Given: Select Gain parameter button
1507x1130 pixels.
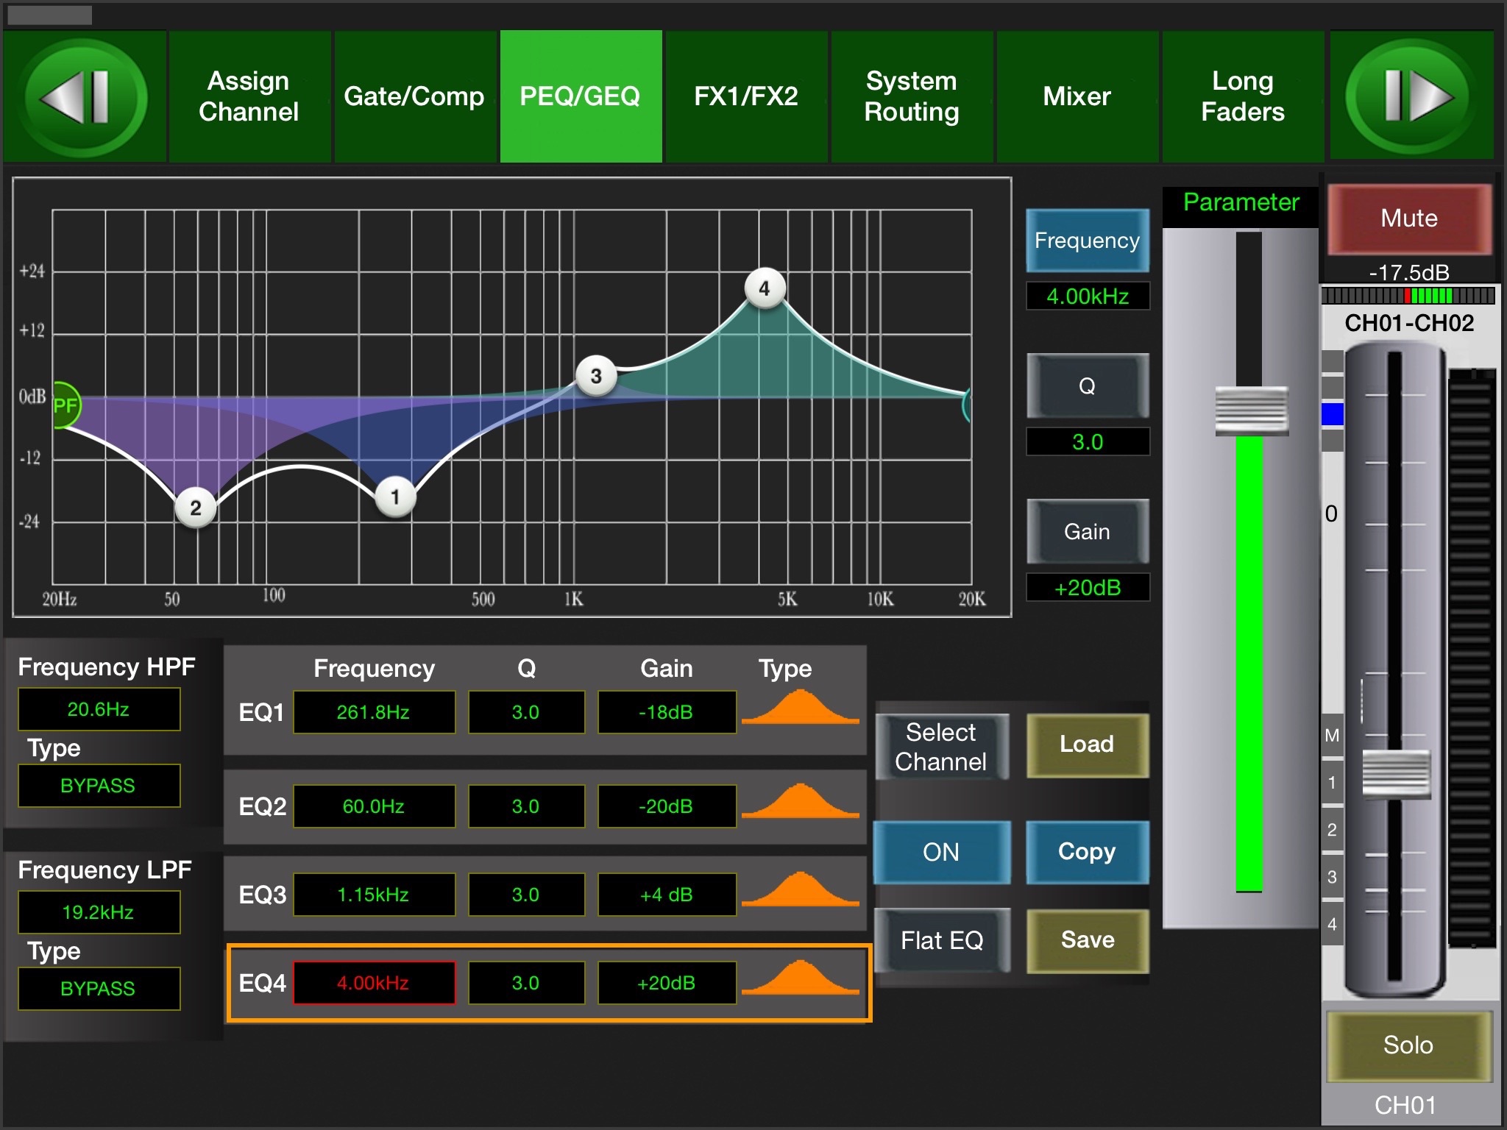Looking at the screenshot, I should tap(1088, 531).
